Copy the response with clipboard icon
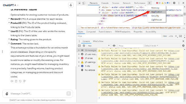186x104 pixels. pos(16,81)
